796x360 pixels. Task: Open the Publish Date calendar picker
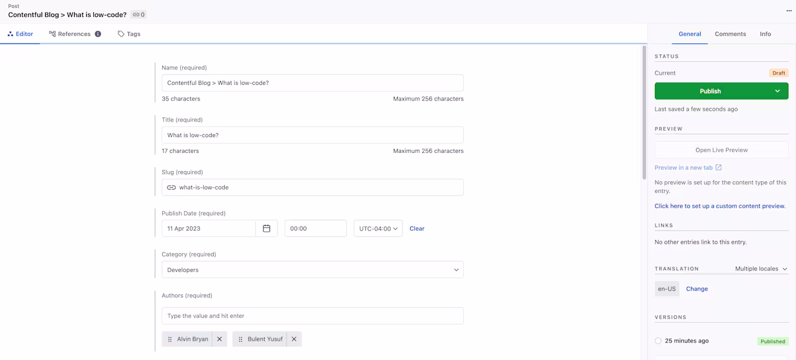click(x=267, y=228)
